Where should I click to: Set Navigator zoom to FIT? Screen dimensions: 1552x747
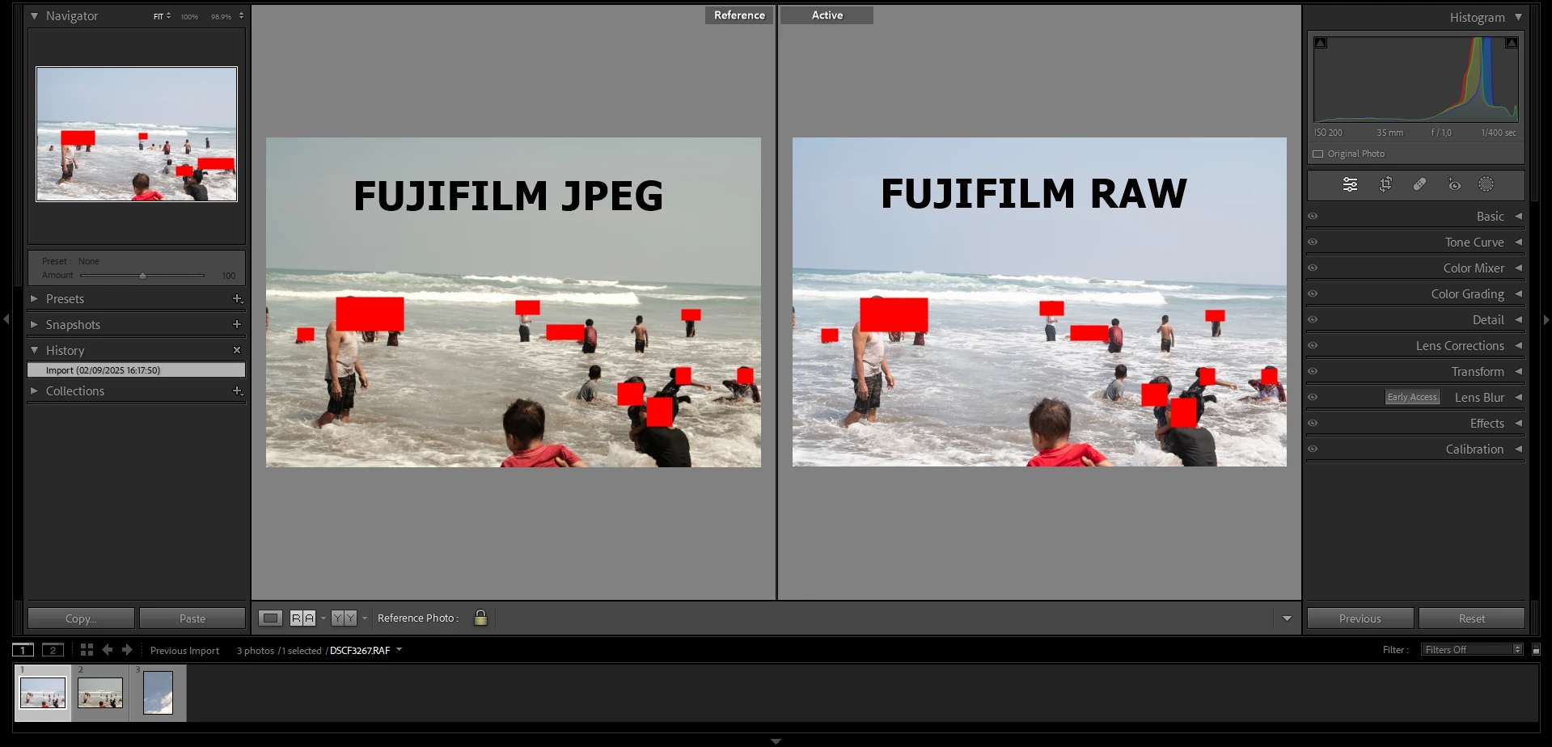tap(159, 16)
